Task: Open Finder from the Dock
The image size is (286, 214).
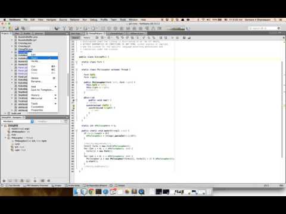Action: tap(77, 191)
